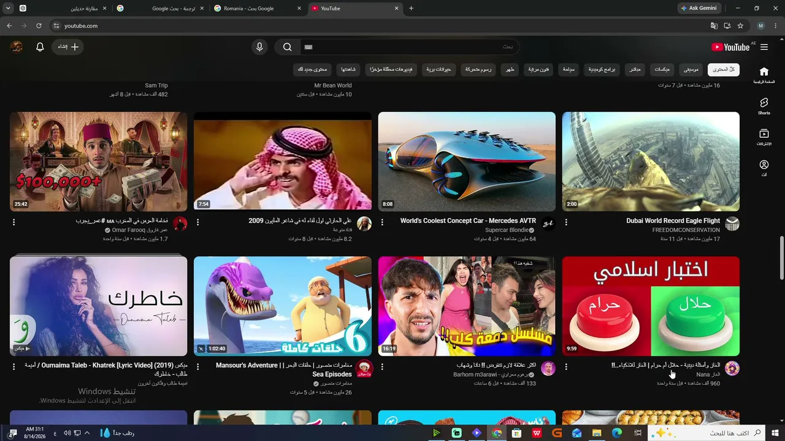Select the موسيقى filter chip
The image size is (785, 441).
pos(691,70)
